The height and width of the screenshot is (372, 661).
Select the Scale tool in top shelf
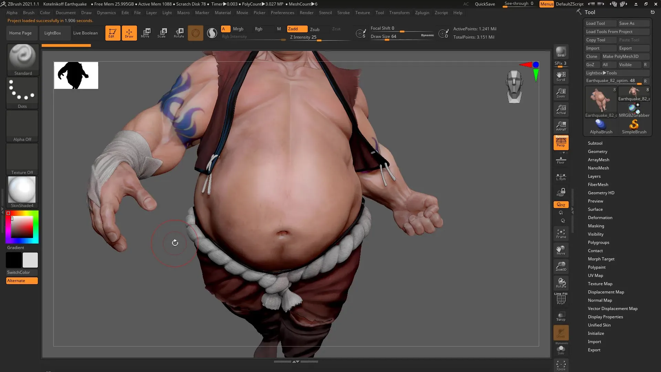pyautogui.click(x=162, y=33)
